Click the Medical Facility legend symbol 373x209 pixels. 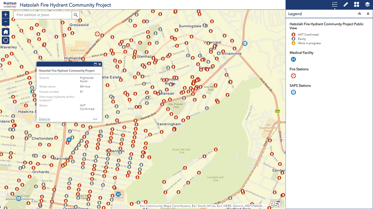293,59
